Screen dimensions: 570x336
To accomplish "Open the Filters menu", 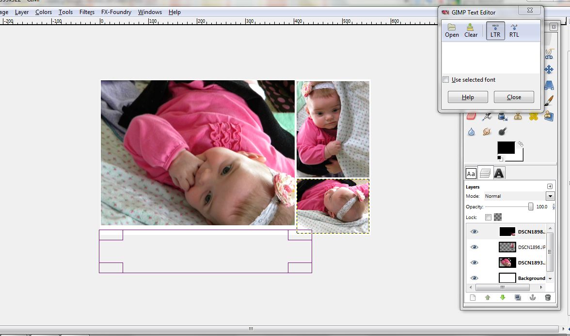I will click(x=87, y=12).
